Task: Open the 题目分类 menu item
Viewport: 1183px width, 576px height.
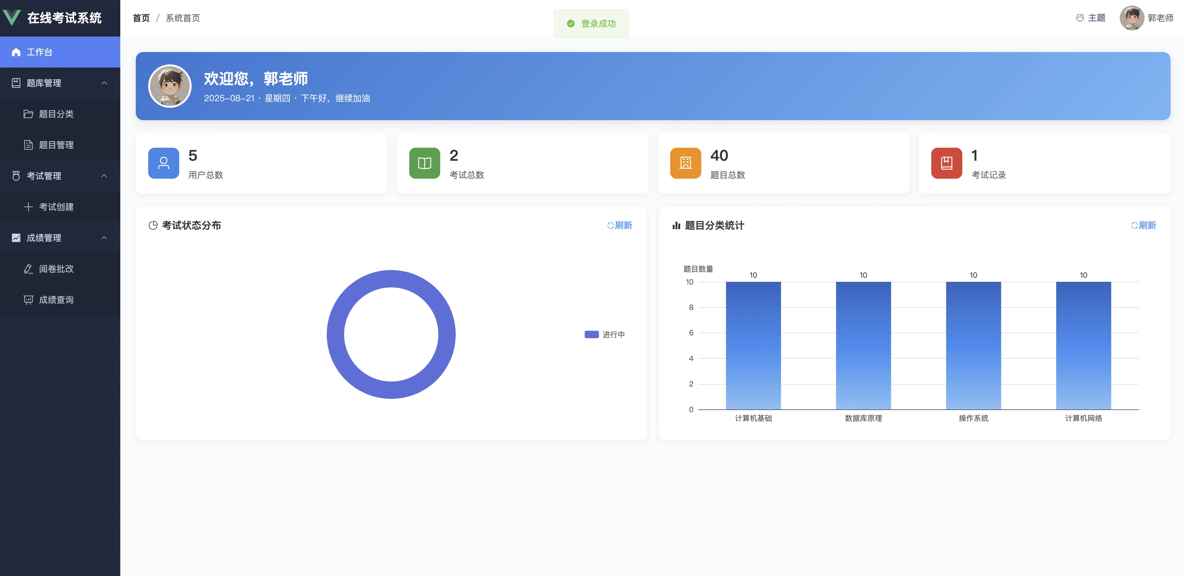Action: [x=56, y=114]
